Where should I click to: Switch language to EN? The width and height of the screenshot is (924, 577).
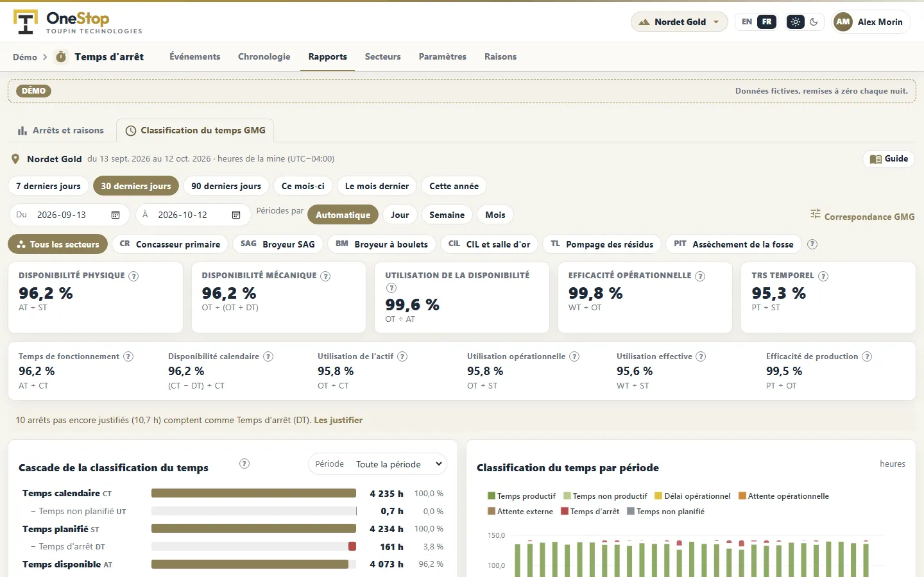click(x=747, y=22)
